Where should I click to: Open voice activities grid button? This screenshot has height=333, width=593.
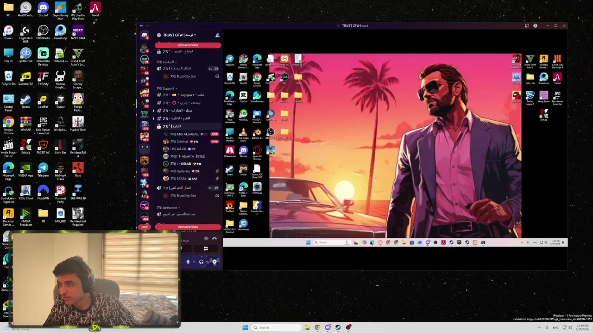[x=206, y=249]
